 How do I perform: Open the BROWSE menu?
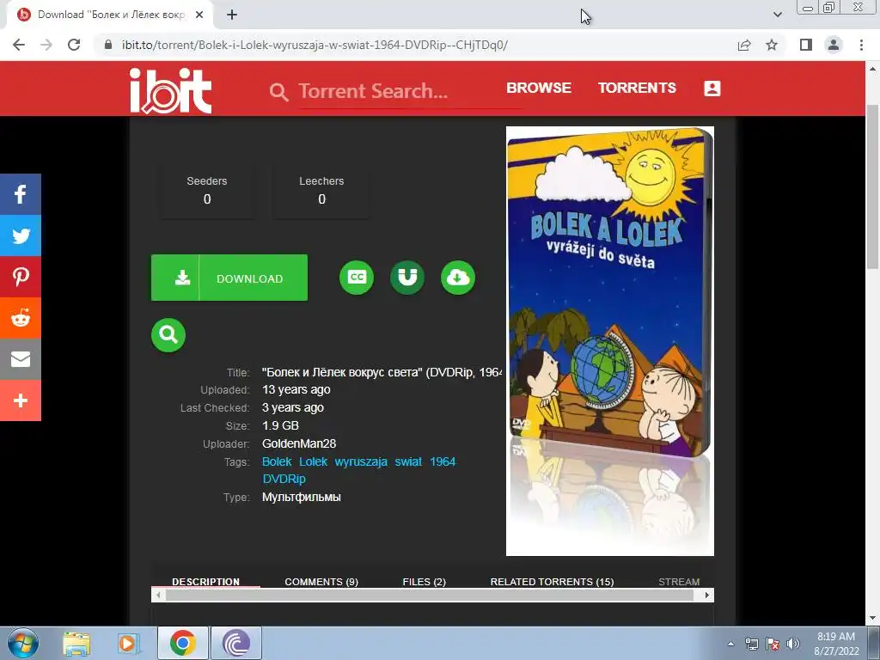(x=539, y=89)
